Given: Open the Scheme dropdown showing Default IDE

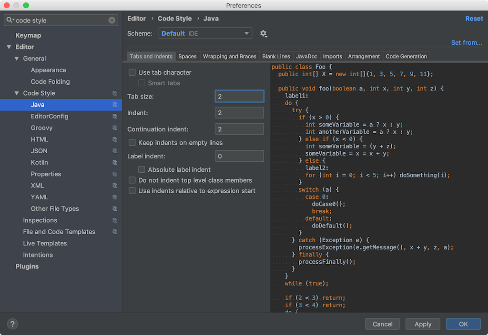Looking at the screenshot, I should (205, 33).
